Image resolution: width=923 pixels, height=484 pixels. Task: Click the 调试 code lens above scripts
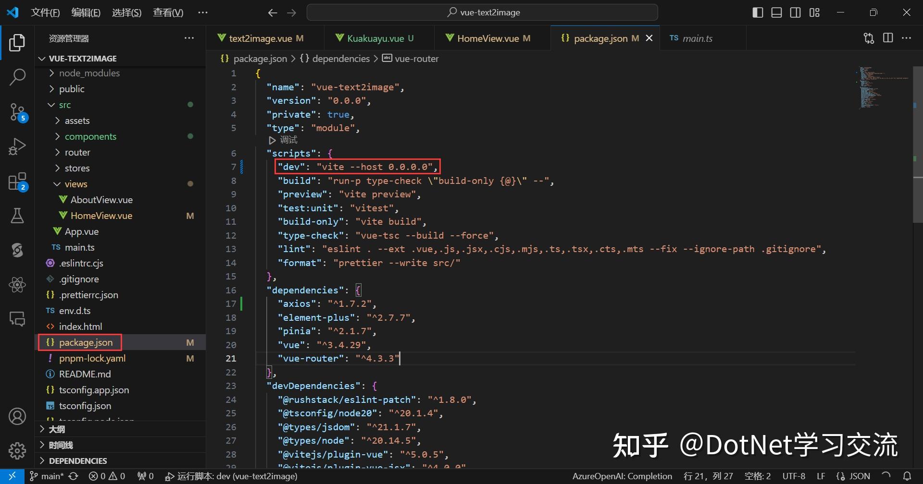287,140
